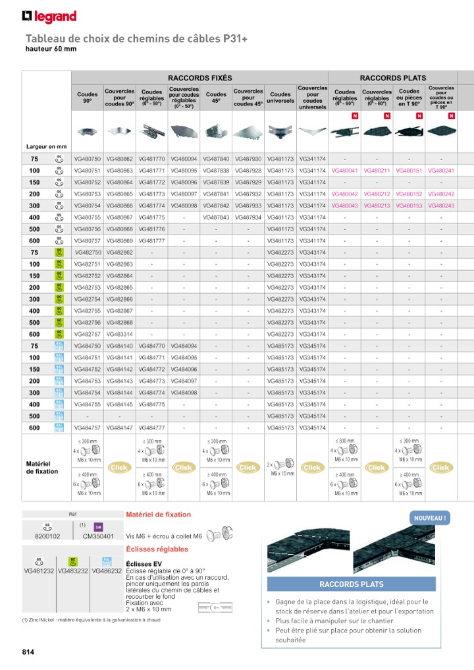Click page number 814
This screenshot has width=474, height=670.
[x=28, y=652]
